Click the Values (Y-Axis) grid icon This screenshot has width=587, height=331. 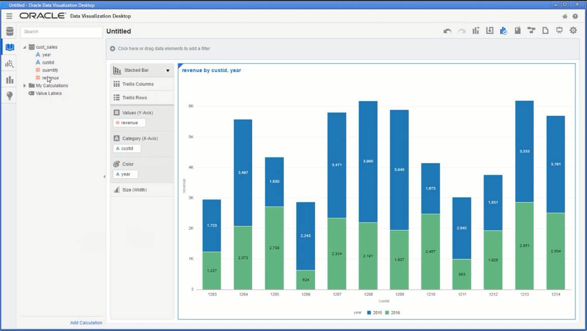coord(116,113)
